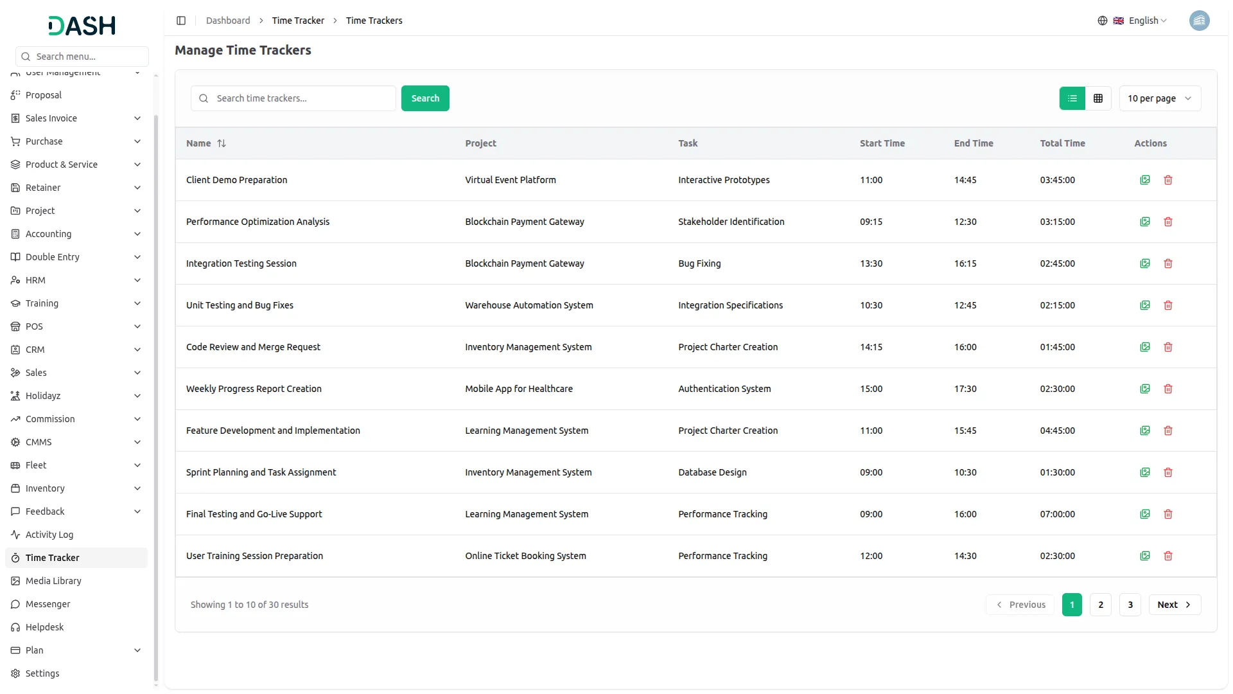
Task: Delete Unit Testing and Bug Fixes entry
Action: coord(1168,305)
